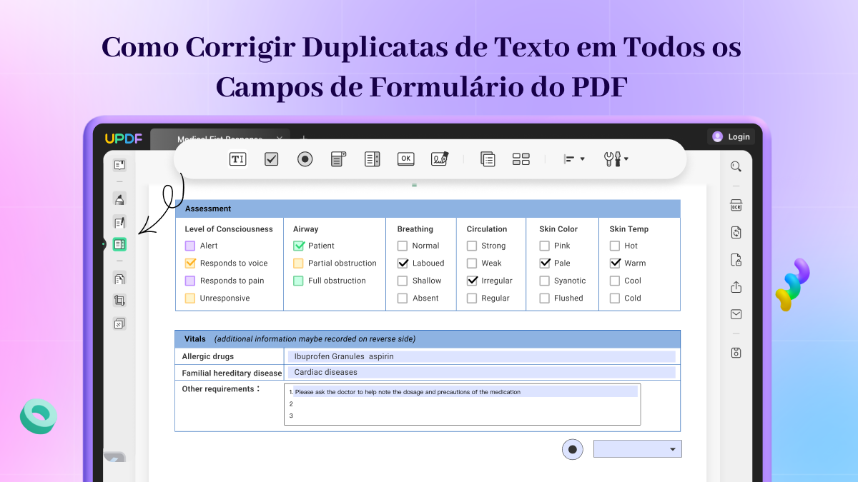Select the Checkbox form tool

pos(271,159)
